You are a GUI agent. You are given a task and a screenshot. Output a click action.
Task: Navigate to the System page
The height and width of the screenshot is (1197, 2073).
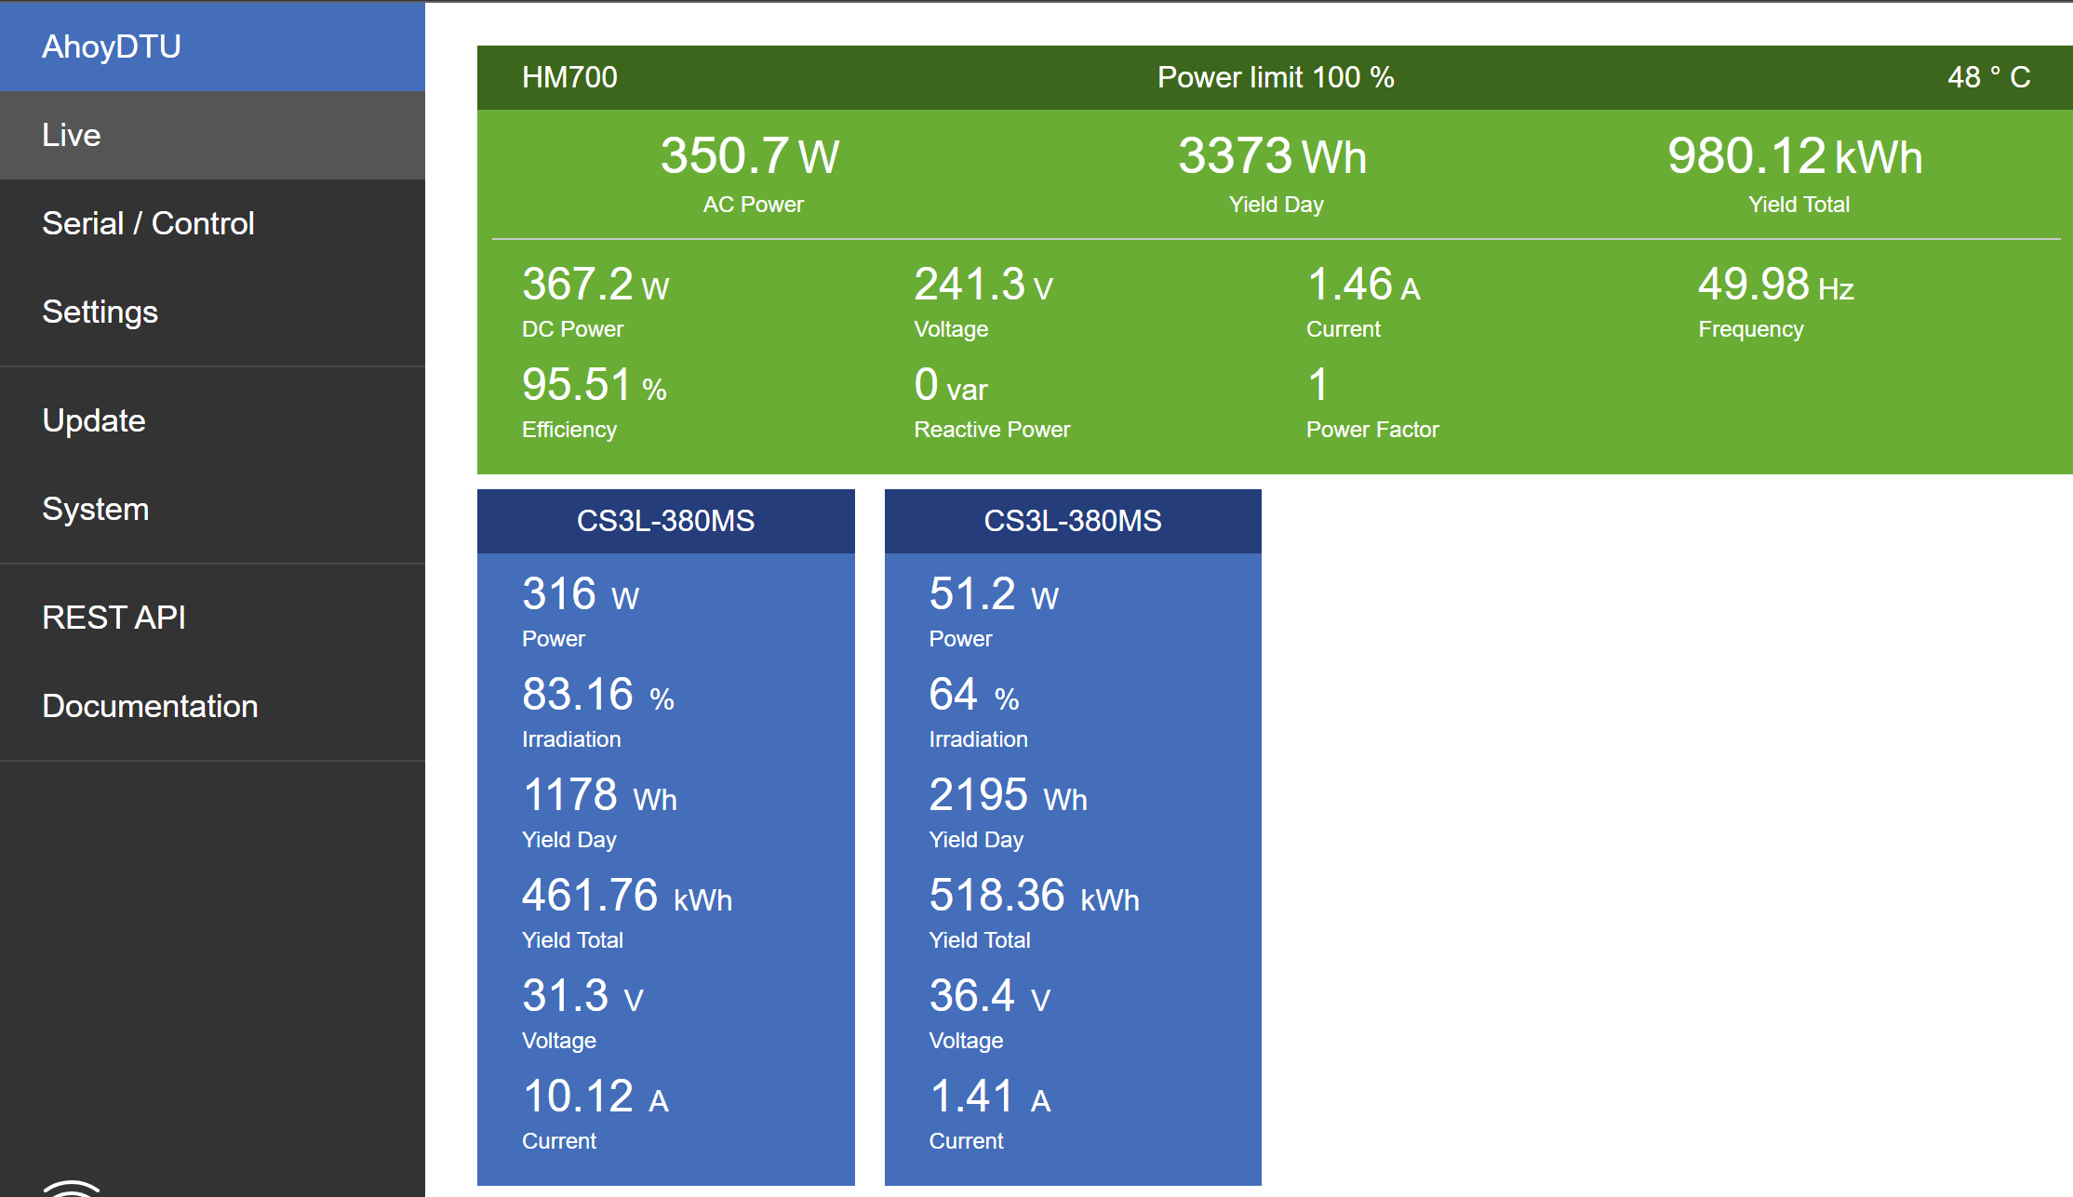pos(95,509)
